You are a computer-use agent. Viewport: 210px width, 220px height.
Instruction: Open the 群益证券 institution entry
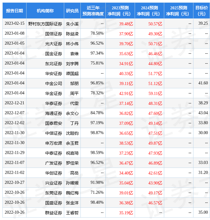coord(54,213)
